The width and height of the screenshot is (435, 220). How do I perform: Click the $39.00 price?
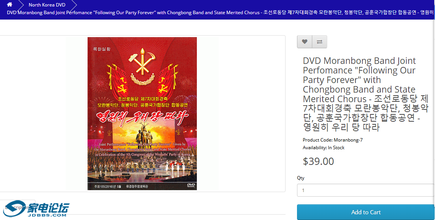pos(318,161)
